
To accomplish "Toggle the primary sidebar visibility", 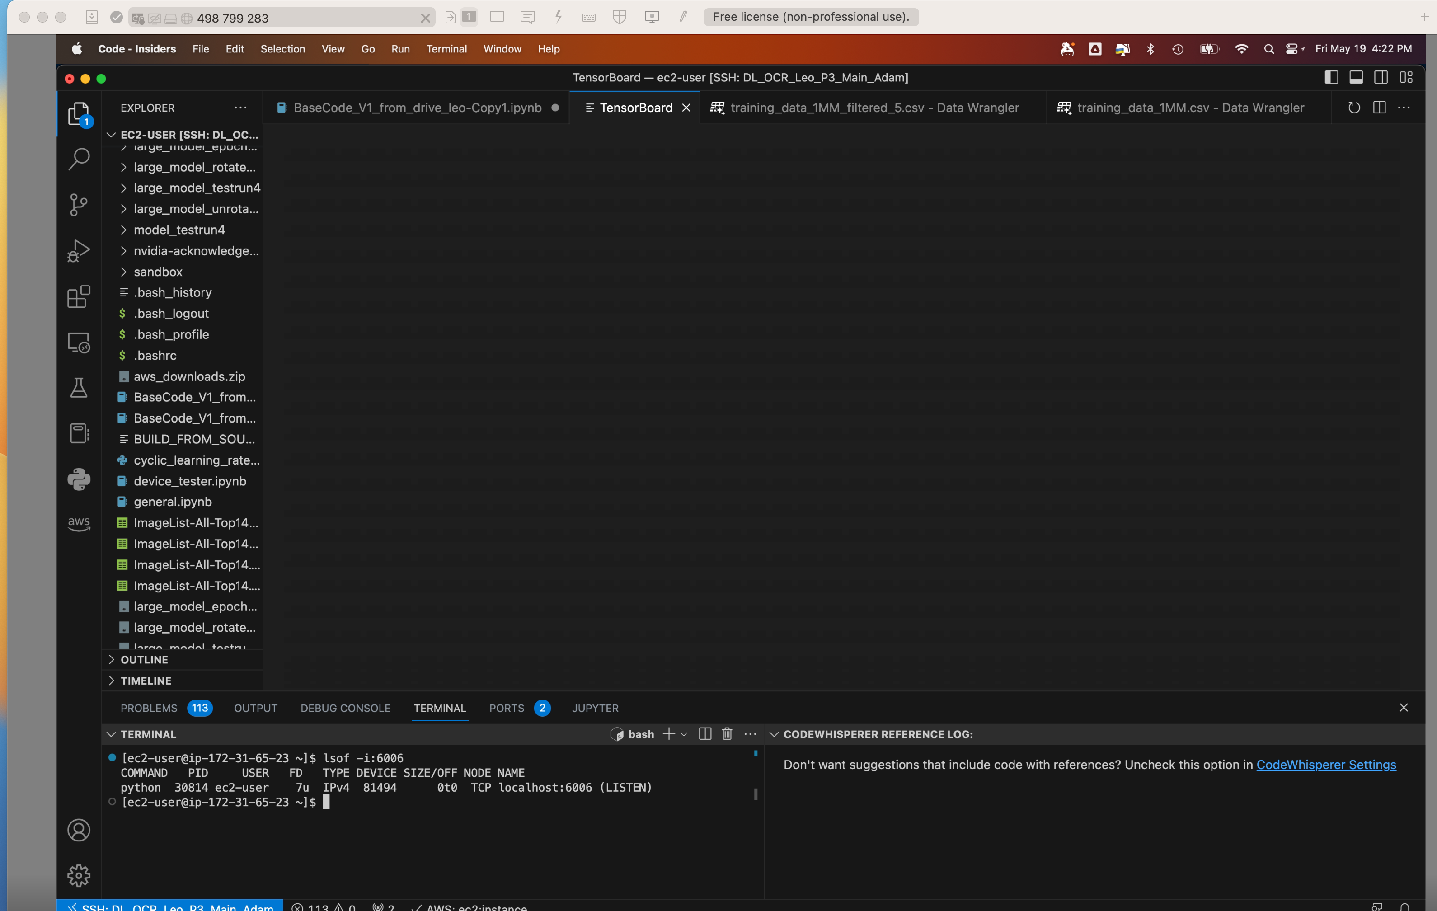I will tap(1331, 77).
